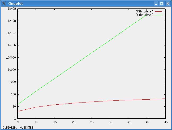
Task: Click the x-axis tick label 25
Action: click(92, 122)
